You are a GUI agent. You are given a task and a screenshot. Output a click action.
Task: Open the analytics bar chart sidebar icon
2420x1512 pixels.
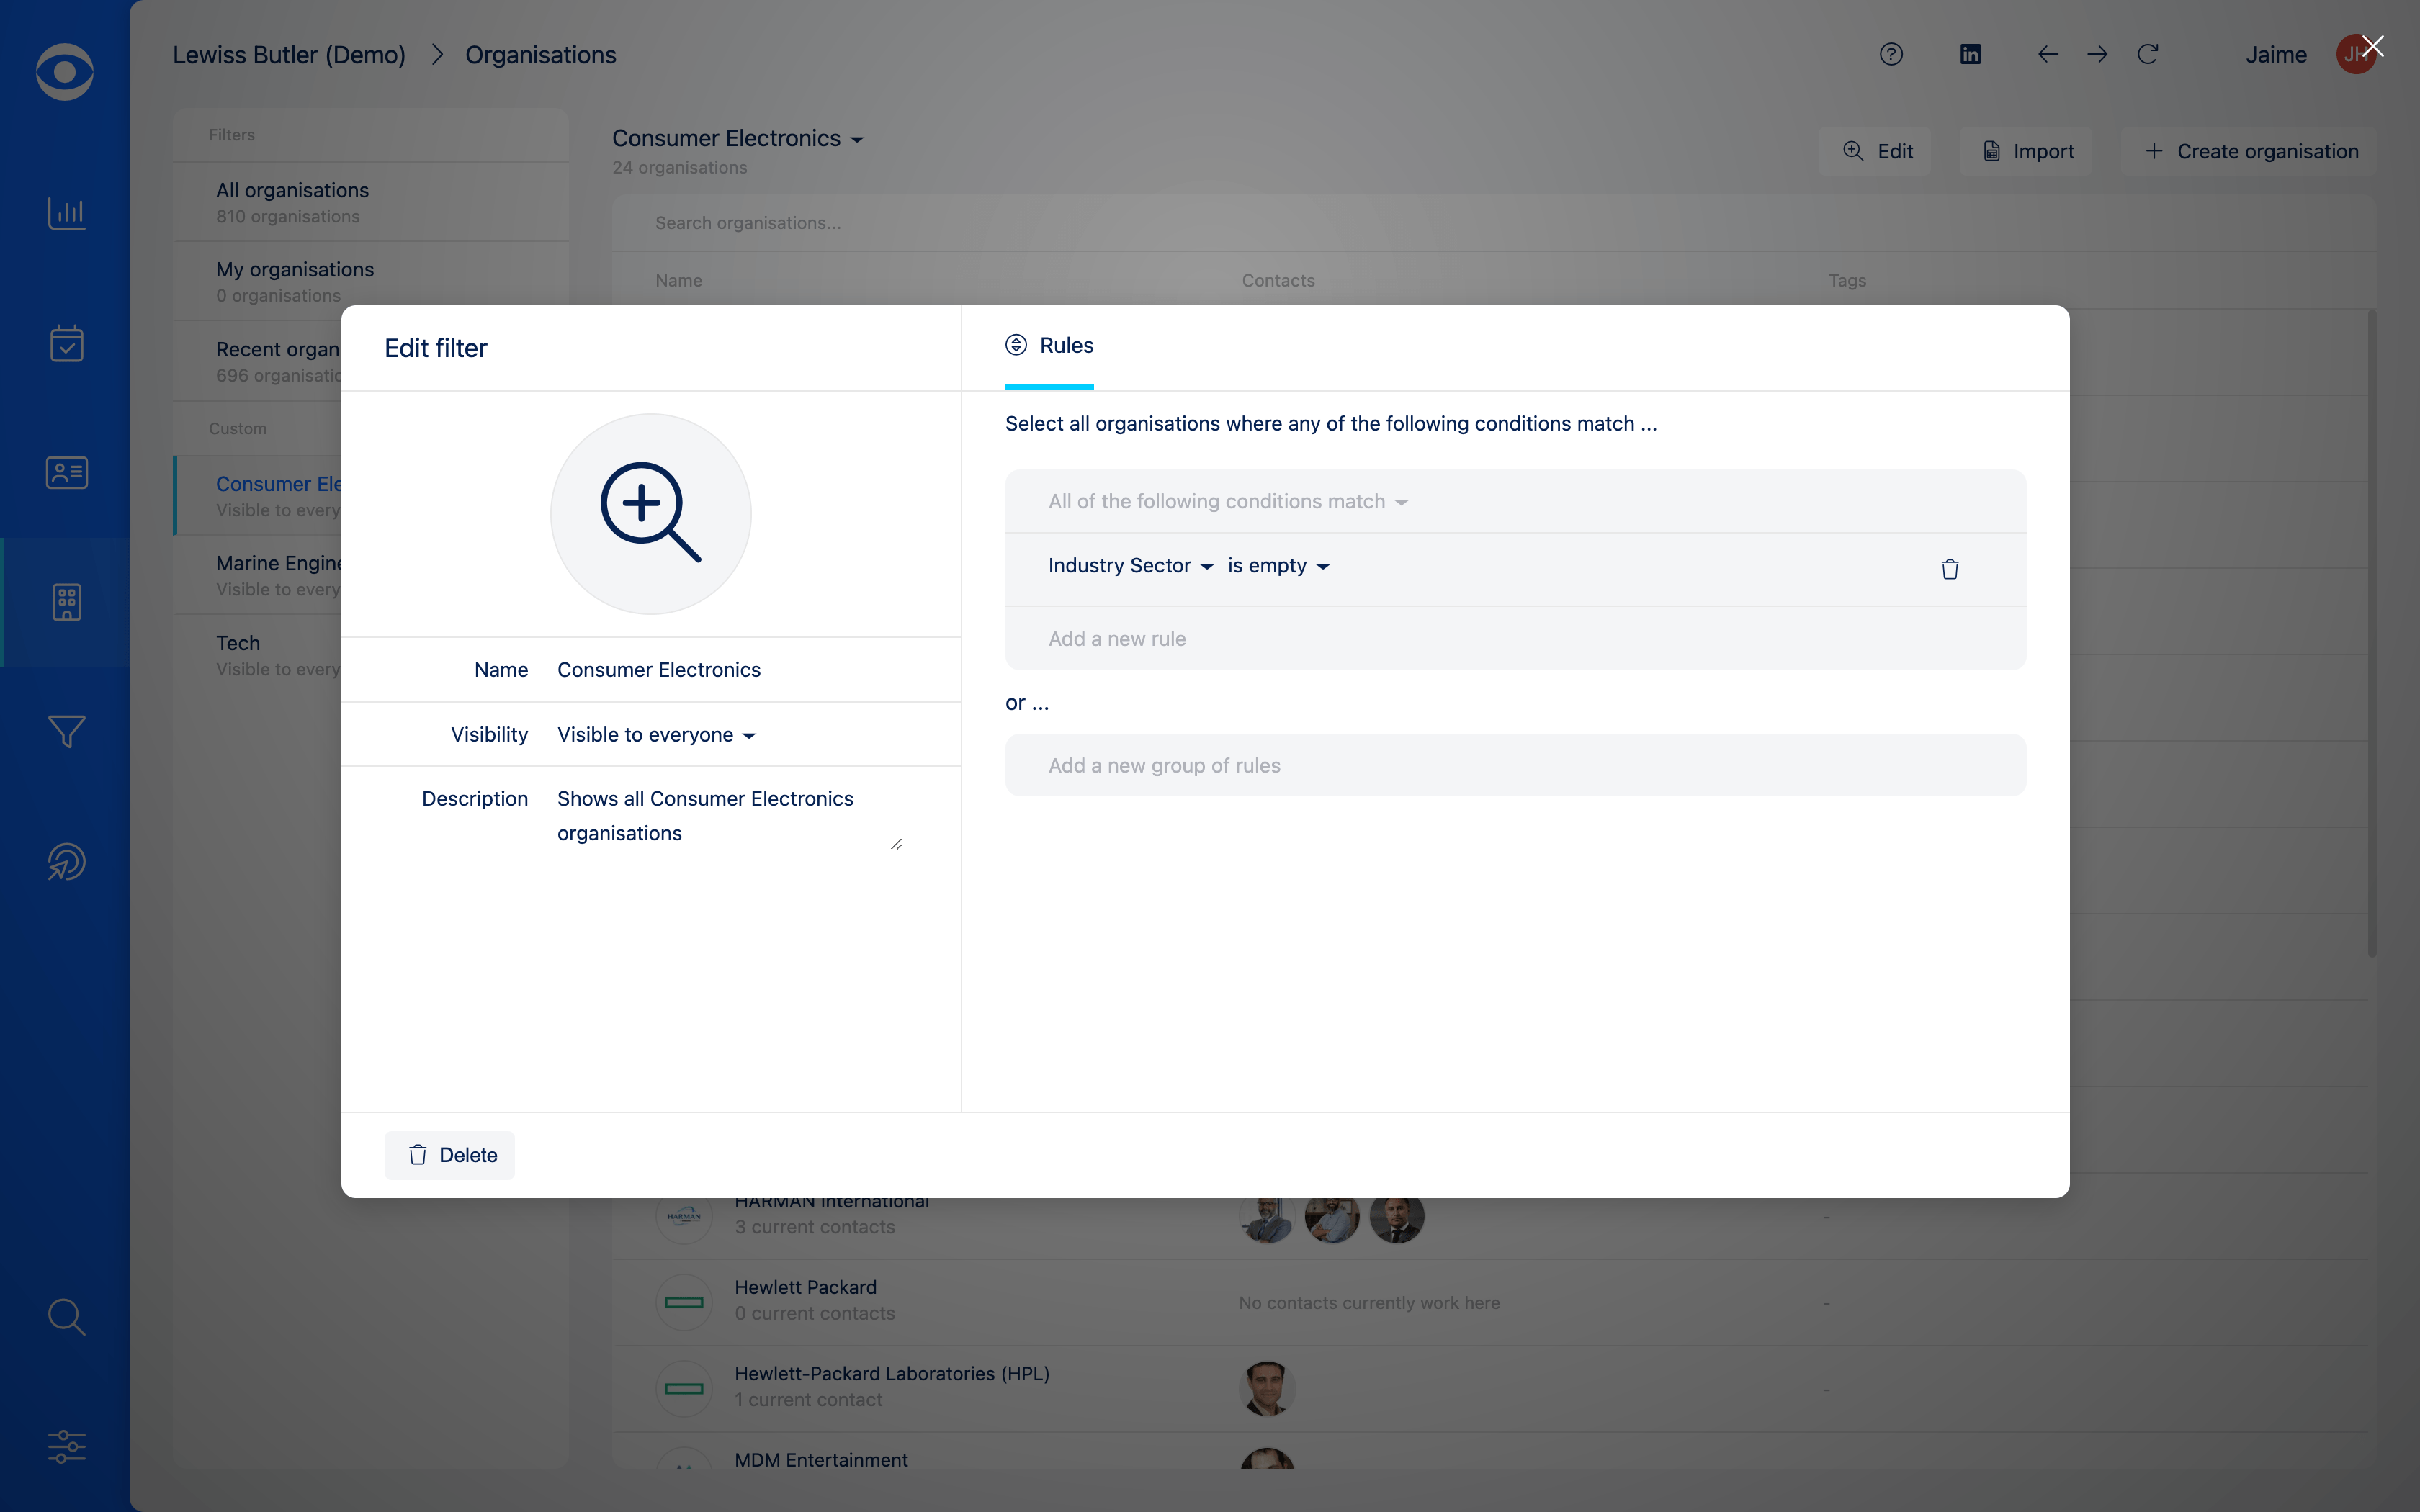66,212
